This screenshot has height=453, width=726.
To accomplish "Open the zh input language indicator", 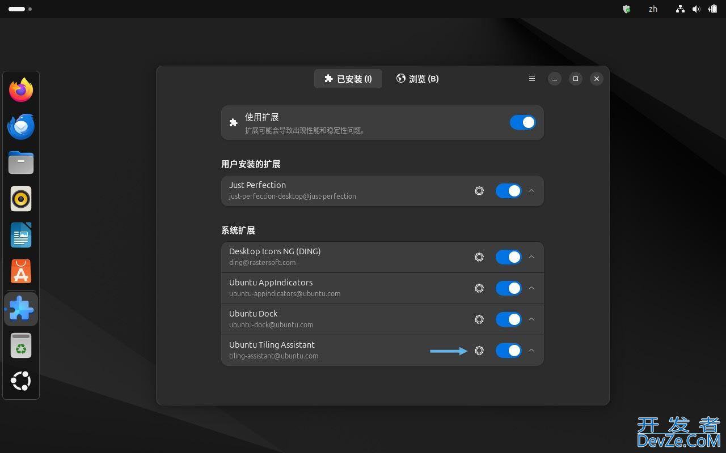I will tap(653, 9).
